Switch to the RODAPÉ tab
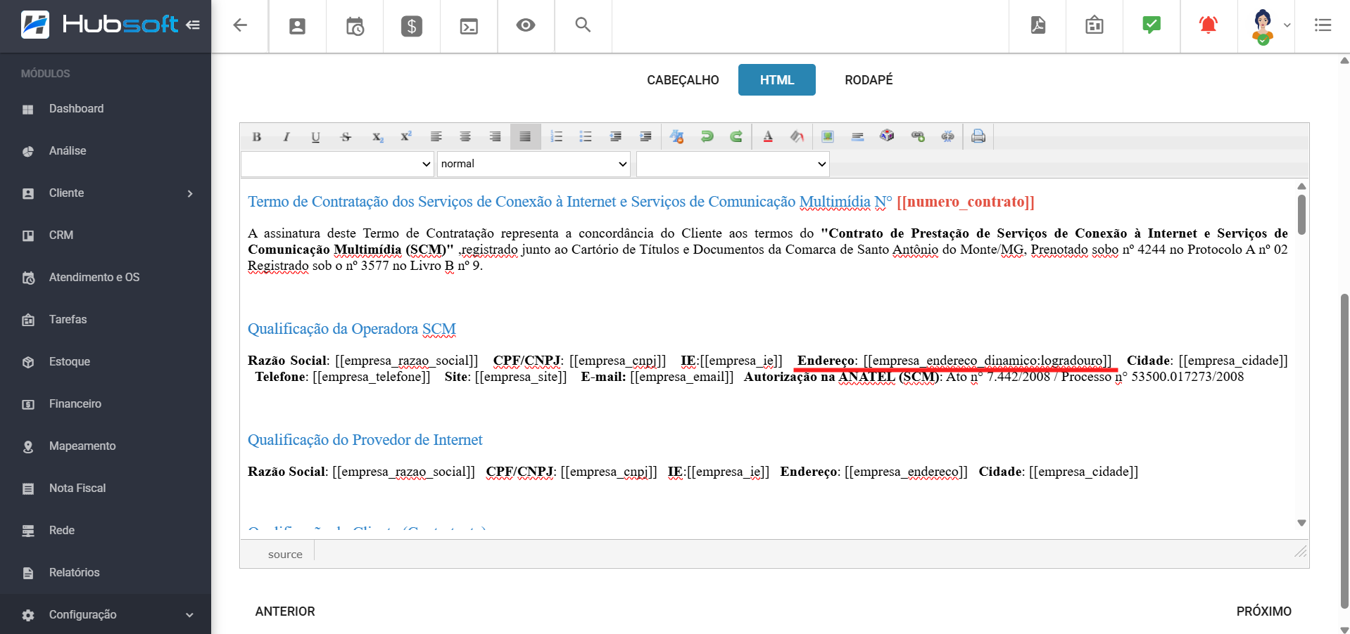 click(x=868, y=80)
